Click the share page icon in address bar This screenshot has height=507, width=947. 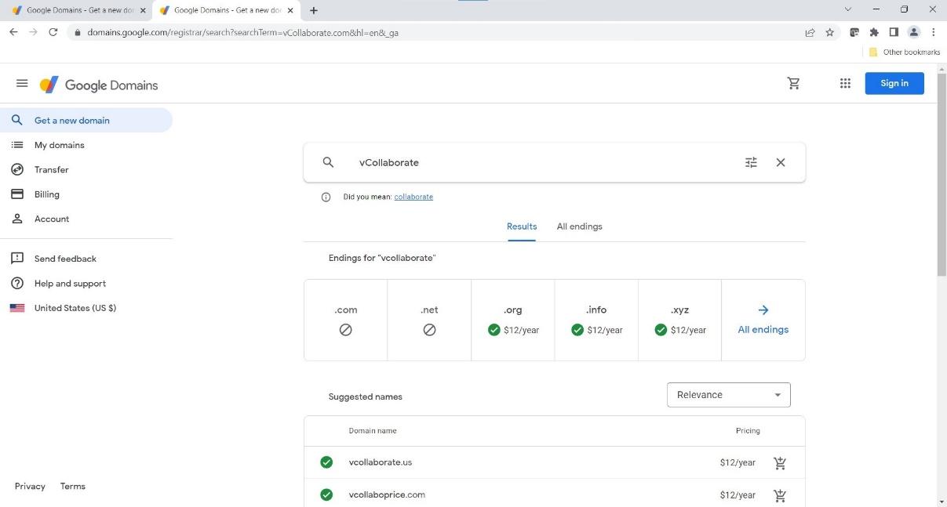point(810,32)
